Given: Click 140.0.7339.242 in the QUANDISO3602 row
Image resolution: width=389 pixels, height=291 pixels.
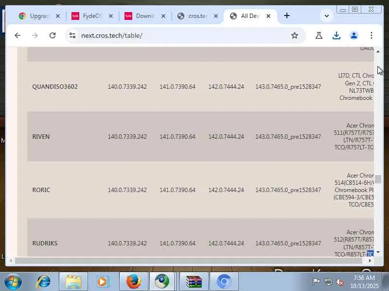Looking at the screenshot, I should click(127, 87).
